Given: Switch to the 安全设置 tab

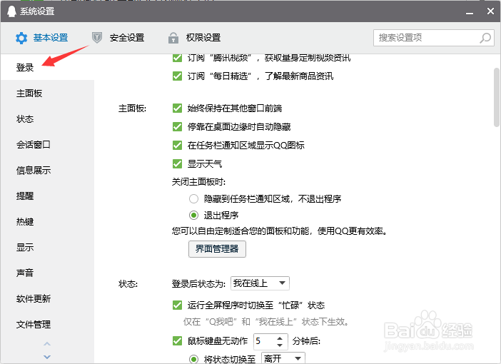Looking at the screenshot, I should tap(118, 38).
